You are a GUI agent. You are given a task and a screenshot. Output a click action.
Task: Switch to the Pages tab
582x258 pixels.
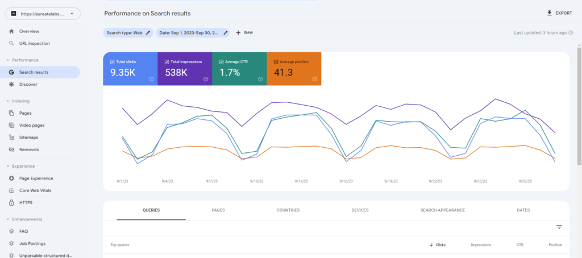[x=218, y=210]
